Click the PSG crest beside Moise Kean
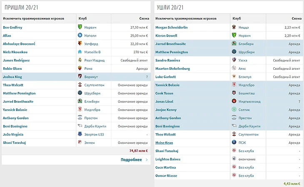The width and height of the screenshot is (304, 187). (234, 143)
